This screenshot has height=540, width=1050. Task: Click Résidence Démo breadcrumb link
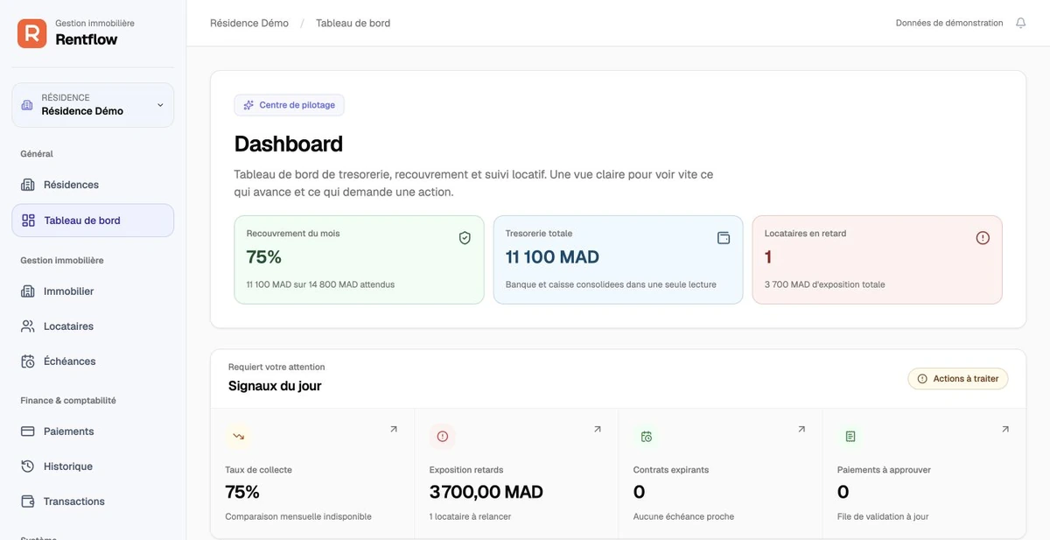249,24
